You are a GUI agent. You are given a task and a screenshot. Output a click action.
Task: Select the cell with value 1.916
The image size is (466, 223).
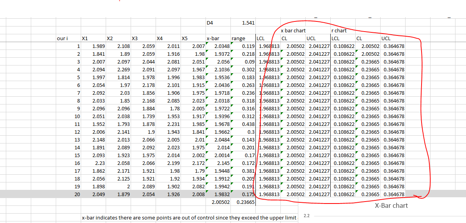pos(168,54)
